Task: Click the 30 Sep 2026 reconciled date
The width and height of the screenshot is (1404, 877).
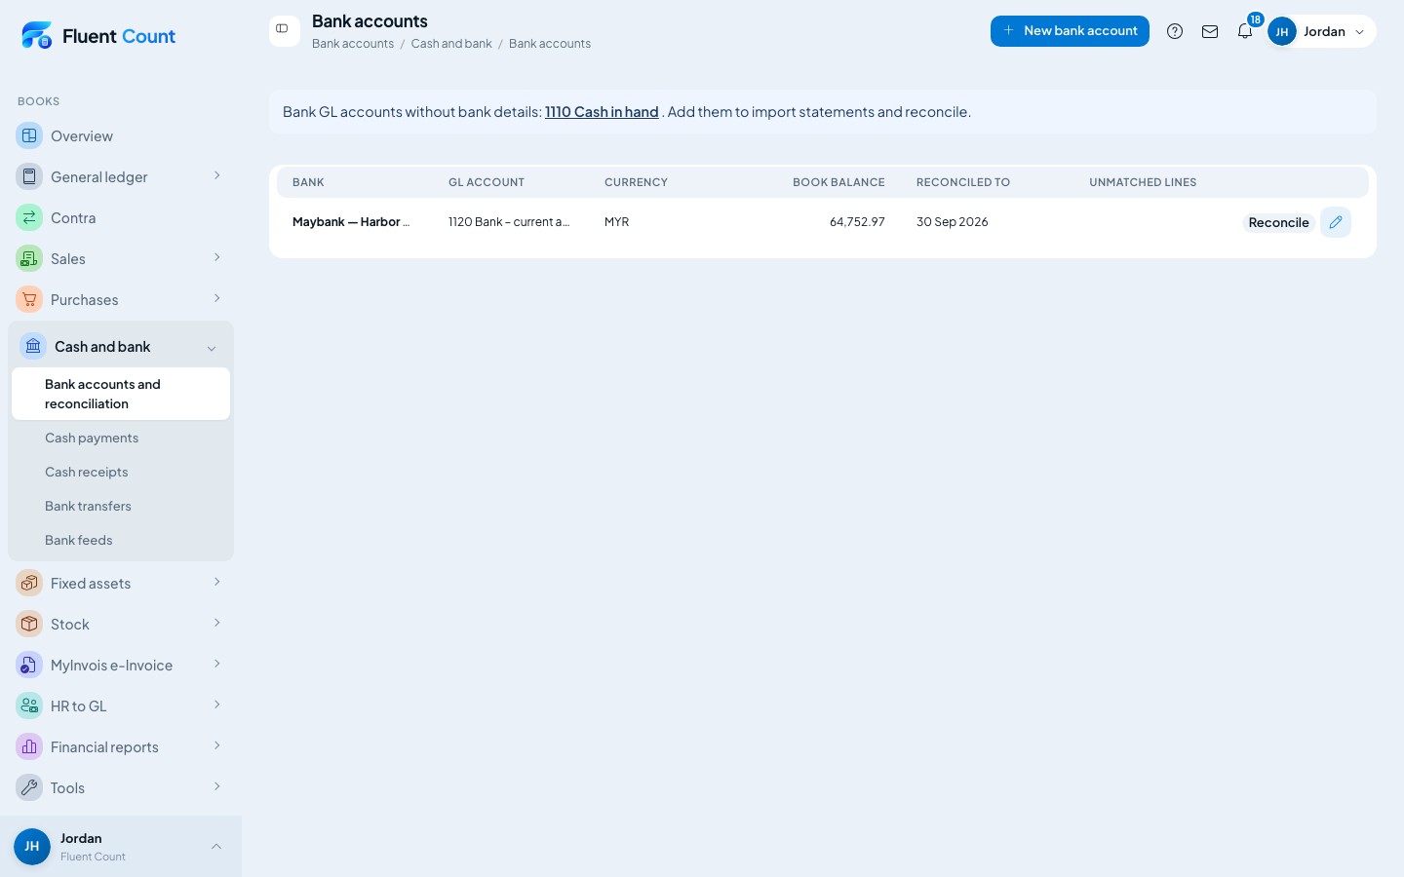Action: [x=953, y=222]
